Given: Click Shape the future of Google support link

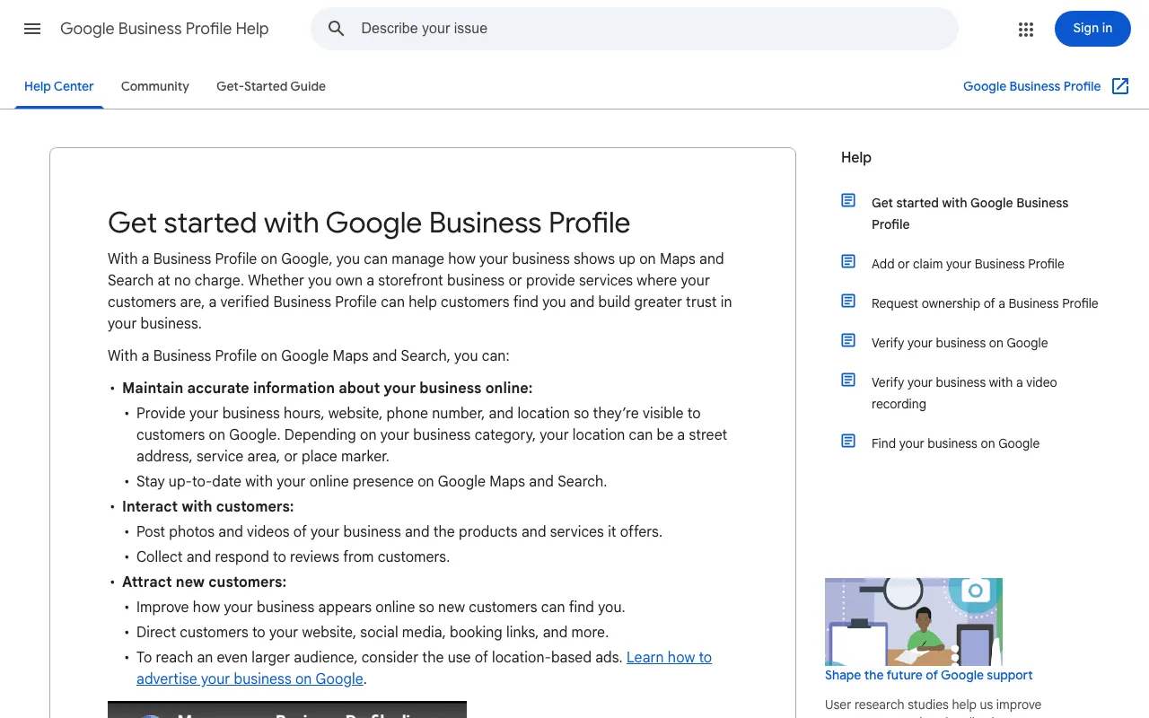Looking at the screenshot, I should pos(928,675).
